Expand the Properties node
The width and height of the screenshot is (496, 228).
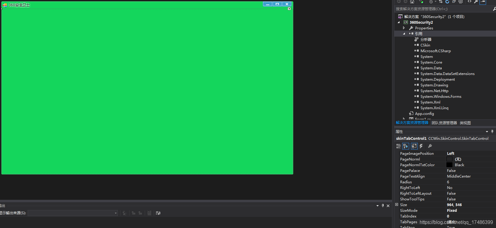[x=404, y=28]
